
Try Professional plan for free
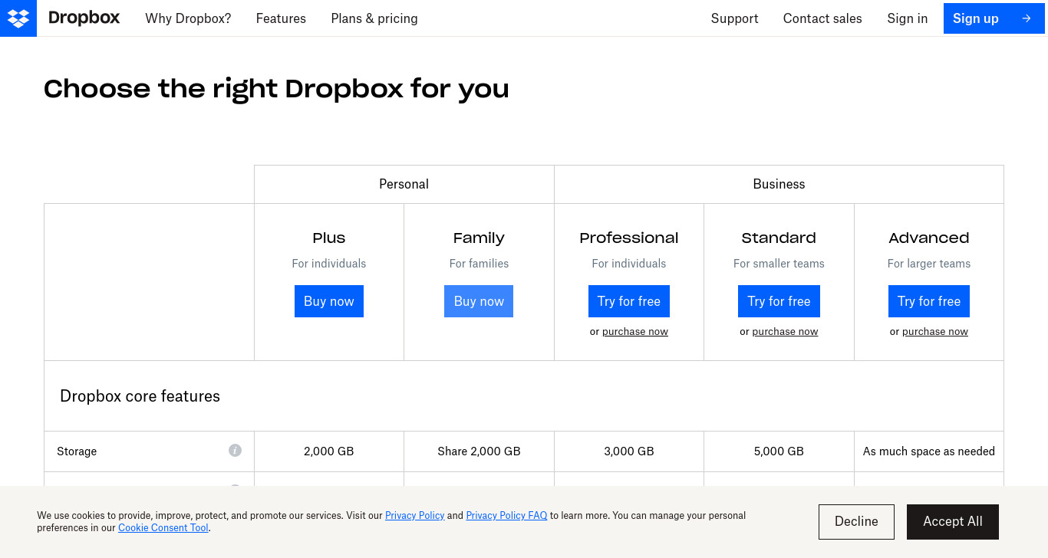click(629, 301)
